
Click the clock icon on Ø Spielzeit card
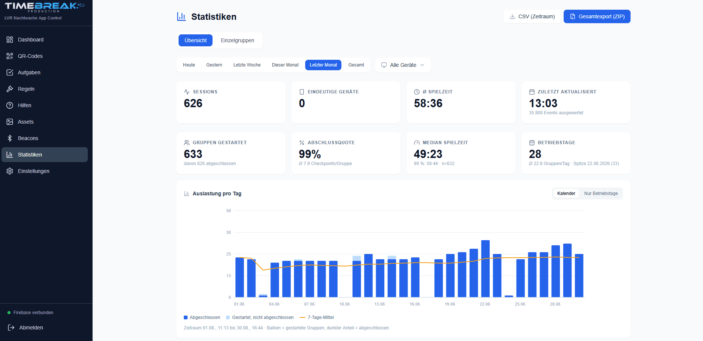[417, 92]
